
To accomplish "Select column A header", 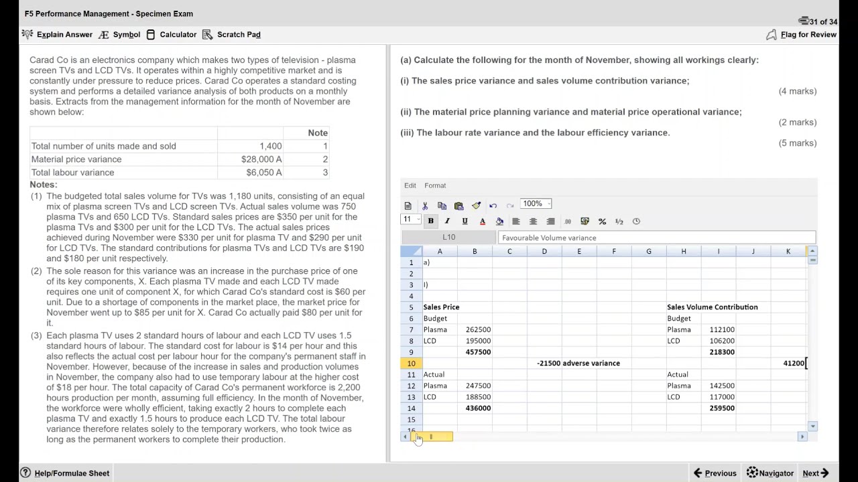I will click(x=440, y=251).
